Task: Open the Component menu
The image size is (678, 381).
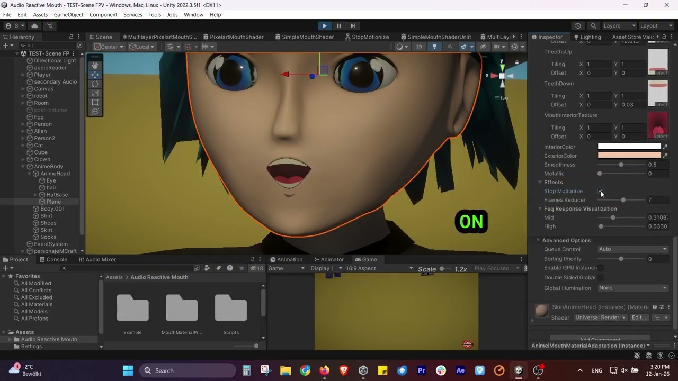Action: coord(103,15)
